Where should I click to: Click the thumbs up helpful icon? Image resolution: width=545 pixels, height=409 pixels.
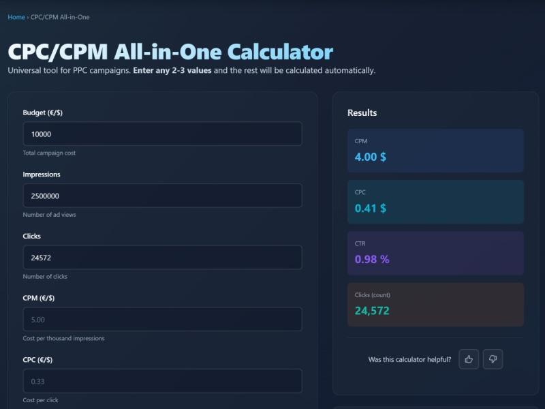pos(469,359)
